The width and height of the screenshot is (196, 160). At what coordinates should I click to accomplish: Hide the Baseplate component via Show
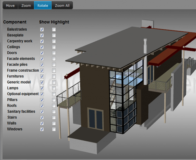pos(42,35)
